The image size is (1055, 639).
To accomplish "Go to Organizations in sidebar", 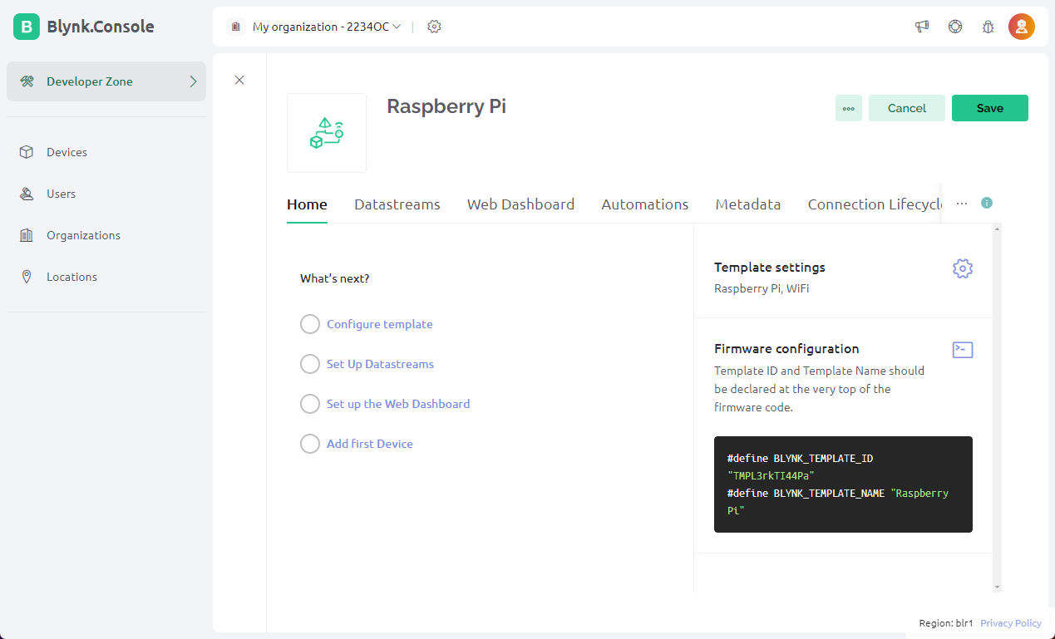I will [x=83, y=235].
